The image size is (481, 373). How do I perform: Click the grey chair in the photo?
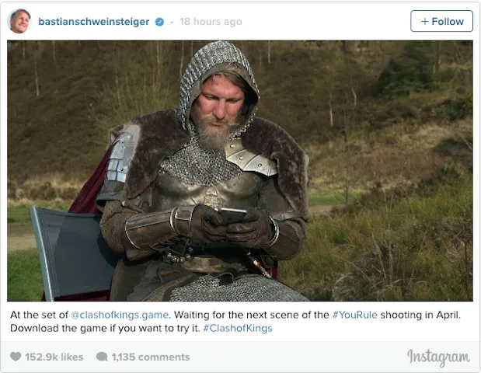tap(72, 252)
